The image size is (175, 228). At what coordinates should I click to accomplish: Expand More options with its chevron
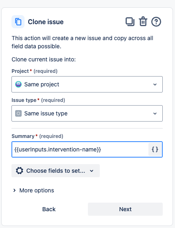14,190
